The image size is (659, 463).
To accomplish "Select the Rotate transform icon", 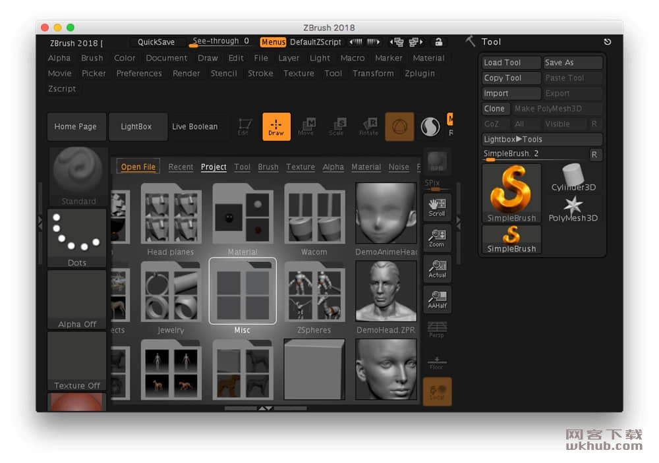I will click(368, 126).
